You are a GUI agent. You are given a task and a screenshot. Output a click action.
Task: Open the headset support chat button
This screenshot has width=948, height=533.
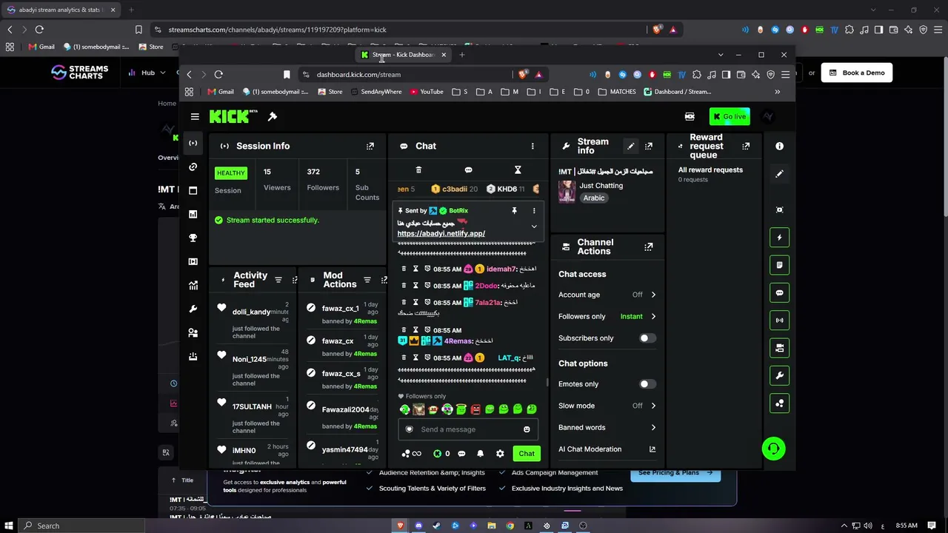click(x=773, y=449)
